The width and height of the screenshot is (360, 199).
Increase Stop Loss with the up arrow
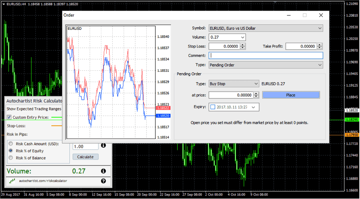(243, 45)
